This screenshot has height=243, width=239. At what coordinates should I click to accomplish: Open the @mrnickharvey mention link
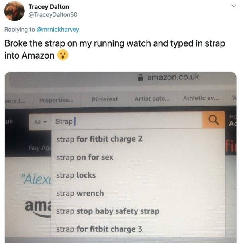[x=58, y=29]
